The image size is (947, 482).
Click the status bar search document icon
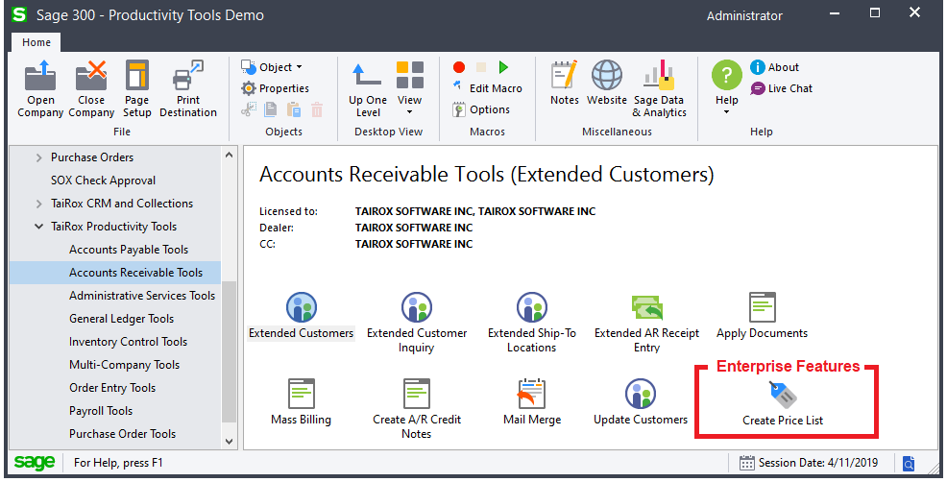pyautogui.click(x=909, y=463)
